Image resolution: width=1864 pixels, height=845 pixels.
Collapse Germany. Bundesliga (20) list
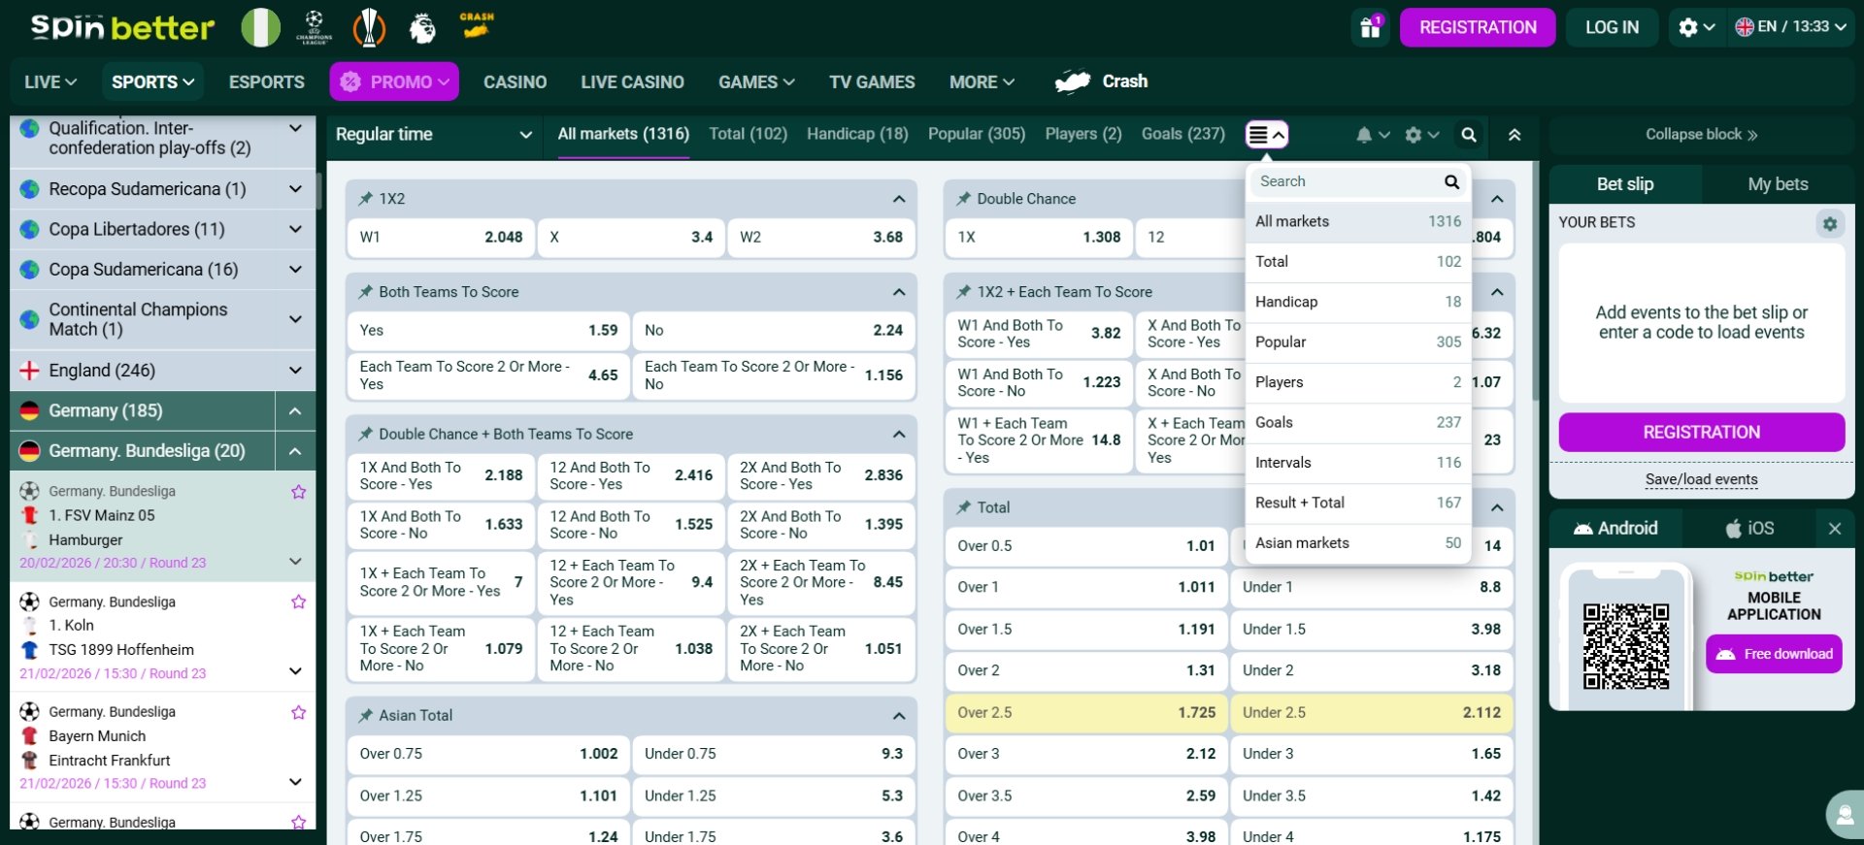(x=295, y=451)
